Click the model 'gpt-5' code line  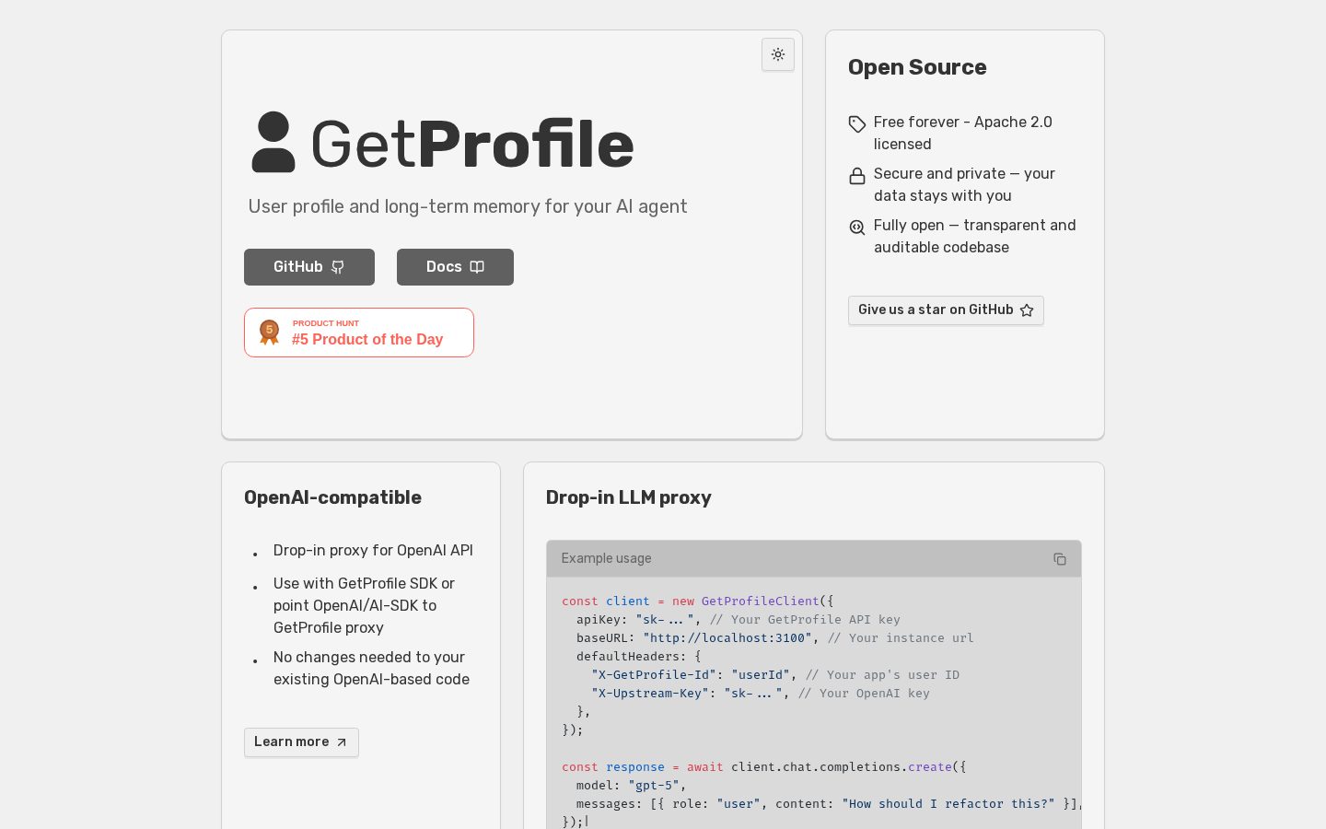[x=632, y=785]
